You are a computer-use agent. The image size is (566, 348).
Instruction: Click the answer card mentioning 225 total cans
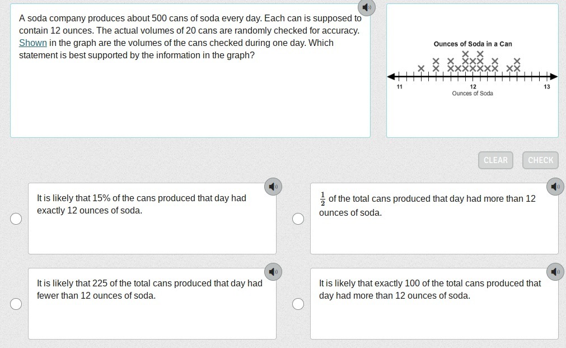[x=152, y=304]
